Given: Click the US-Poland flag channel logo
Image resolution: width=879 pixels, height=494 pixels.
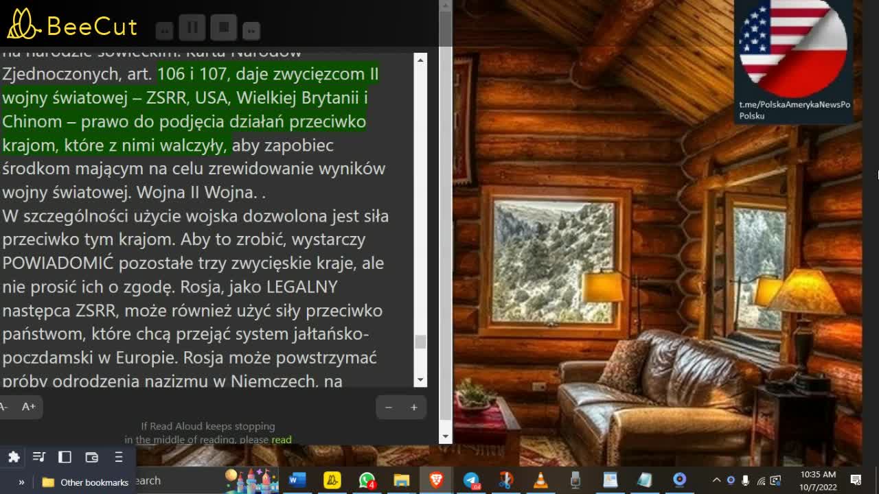Looking at the screenshot, I should (x=793, y=48).
